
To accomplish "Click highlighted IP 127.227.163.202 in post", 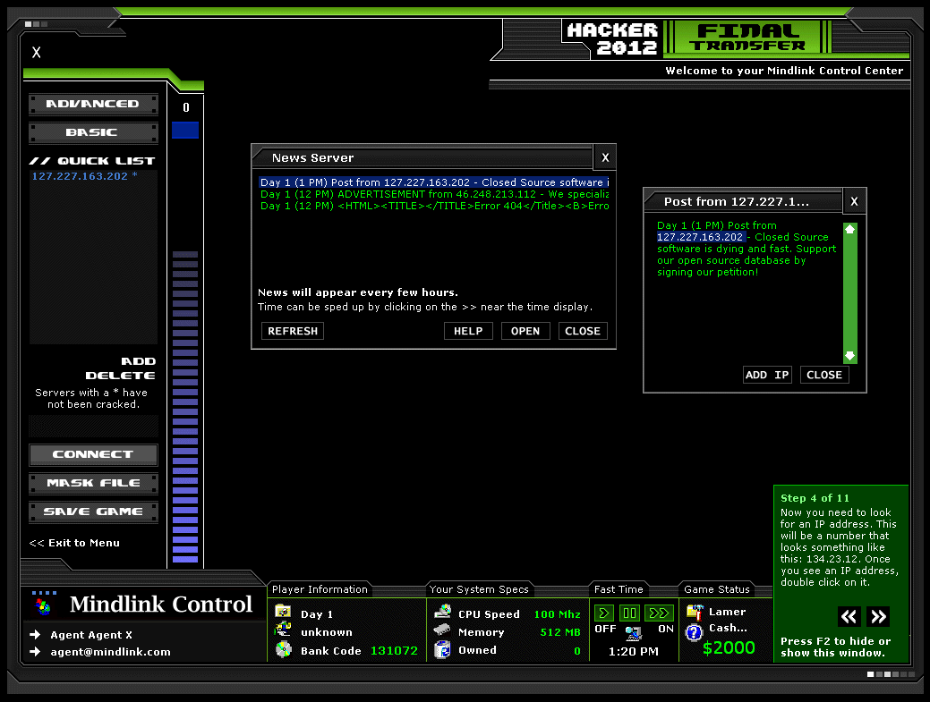I will [700, 237].
